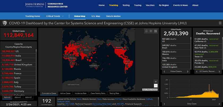Go to next Global Deaths panel arrow

tap(188, 72)
